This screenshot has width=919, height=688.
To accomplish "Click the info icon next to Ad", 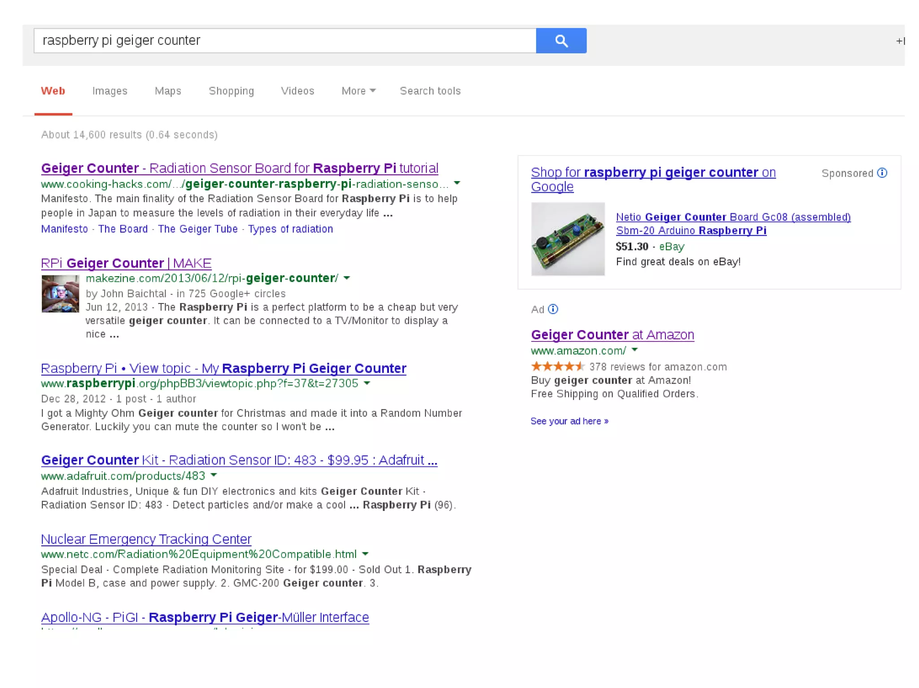I will coord(553,309).
